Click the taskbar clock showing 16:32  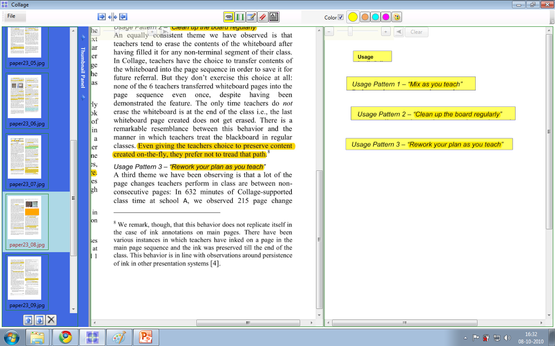(x=531, y=338)
